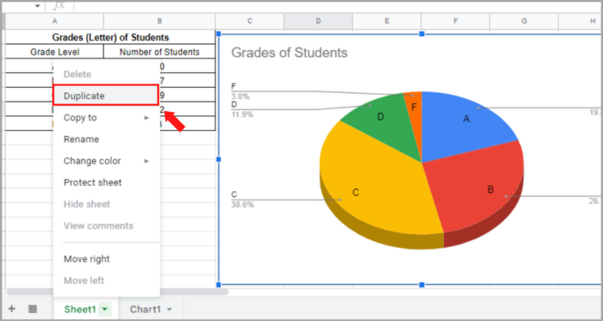Select Move right menu entry
Screen dimensions: 603x321
(107, 259)
